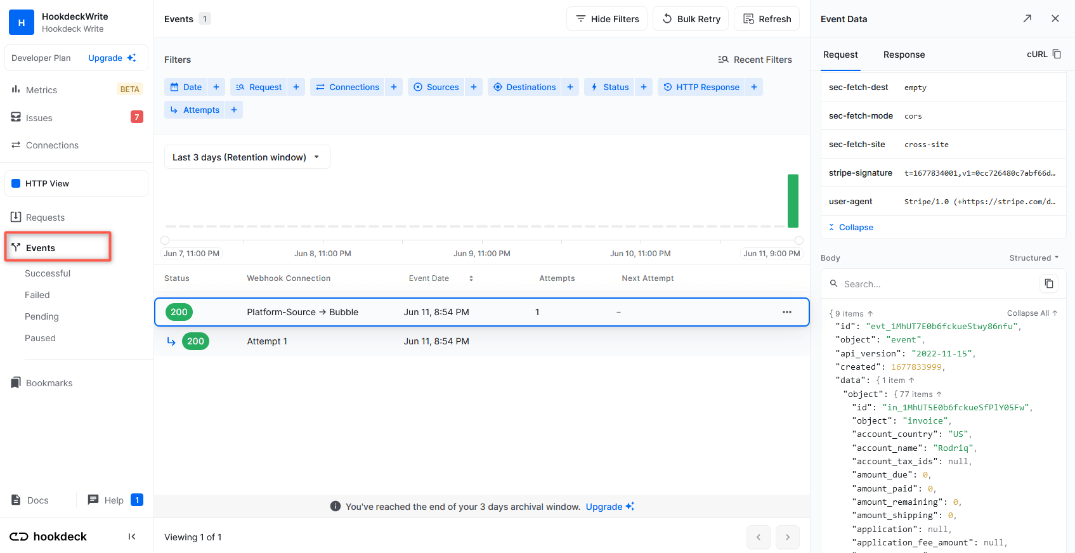Click the hookdeck logo
The image size is (1075, 553).
click(48, 537)
